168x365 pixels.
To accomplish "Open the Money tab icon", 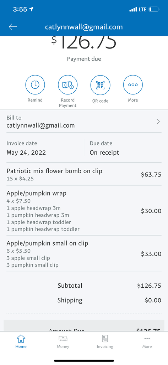I will click(x=63, y=339).
